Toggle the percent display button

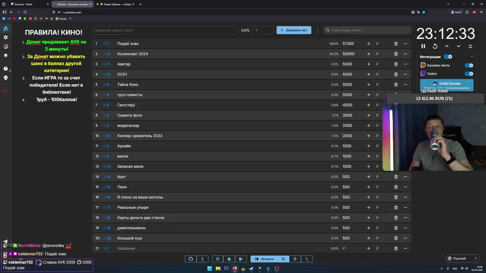pyautogui.click(x=283, y=259)
